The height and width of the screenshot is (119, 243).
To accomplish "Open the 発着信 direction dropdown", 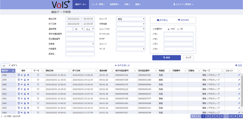I will point(80,44).
